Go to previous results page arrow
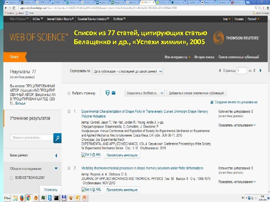The image size is (270, 202). (220, 70)
